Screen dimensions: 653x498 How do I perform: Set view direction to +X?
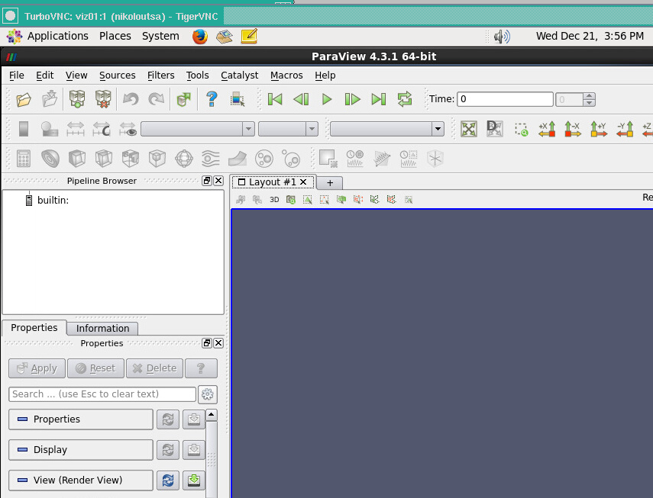pyautogui.click(x=546, y=129)
